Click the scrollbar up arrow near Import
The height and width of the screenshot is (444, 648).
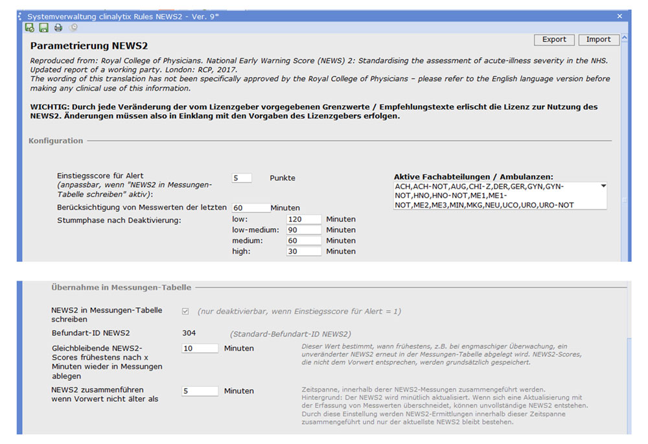click(x=624, y=39)
